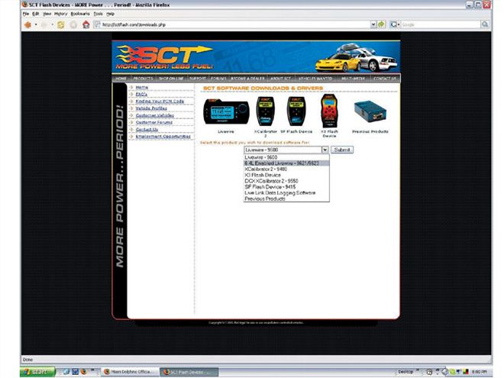Image resolution: width=504 pixels, height=378 pixels.
Task: Click the address bar URL field
Action: pyautogui.click(x=234, y=24)
